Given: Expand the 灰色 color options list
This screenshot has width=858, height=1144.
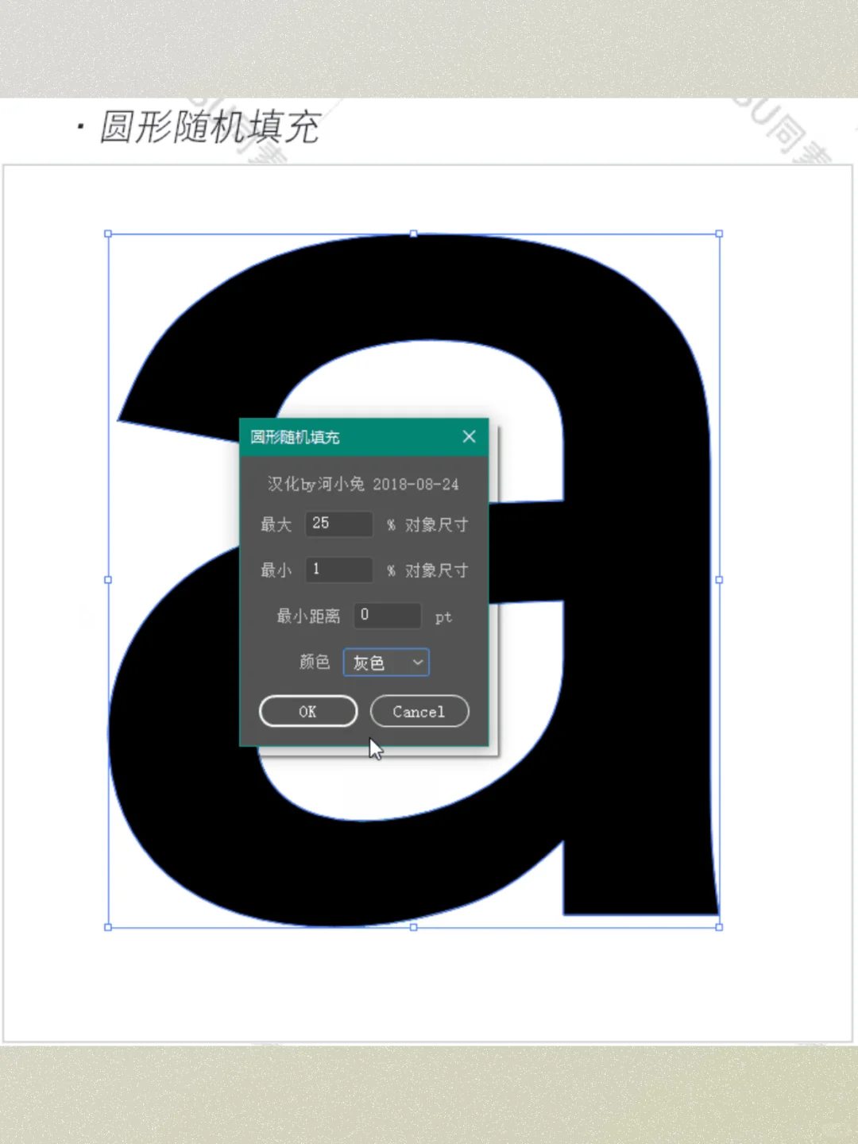Looking at the screenshot, I should pyautogui.click(x=386, y=662).
